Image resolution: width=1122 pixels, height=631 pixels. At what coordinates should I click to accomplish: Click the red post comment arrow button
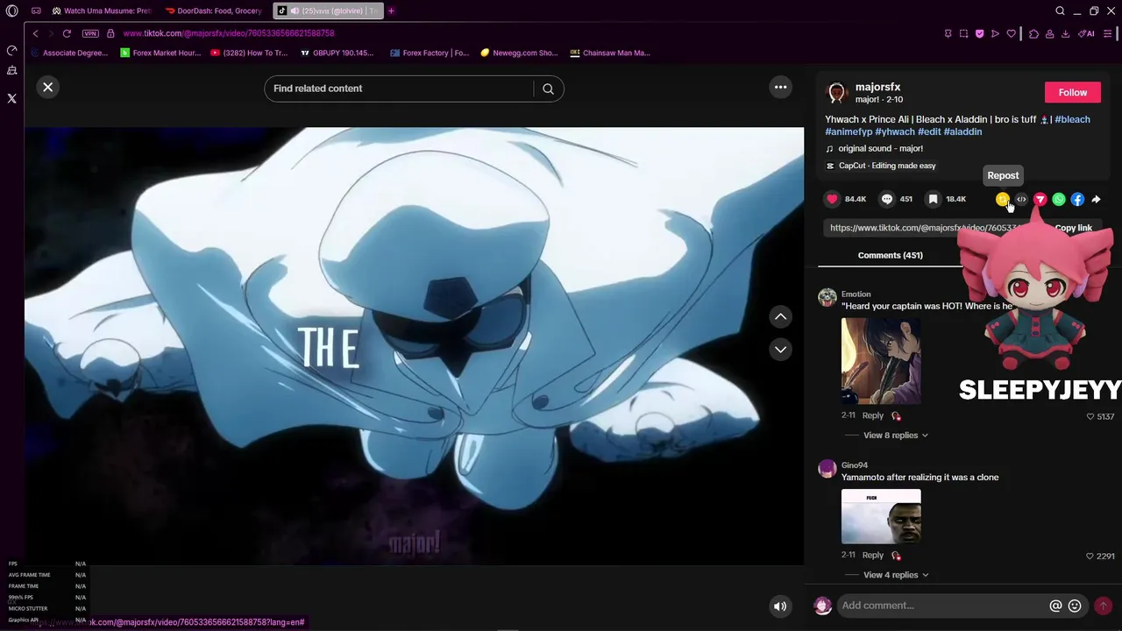point(1103,606)
